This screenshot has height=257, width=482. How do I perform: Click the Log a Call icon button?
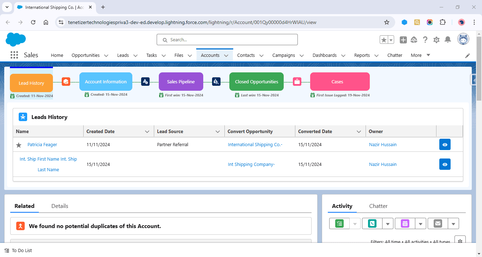(x=372, y=223)
